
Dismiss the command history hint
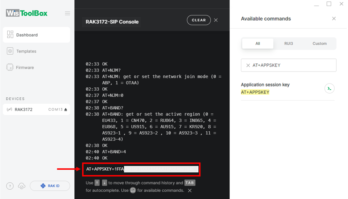coord(190,191)
